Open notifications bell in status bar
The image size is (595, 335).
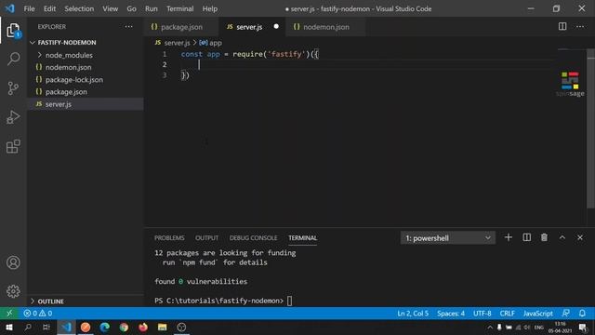click(582, 314)
